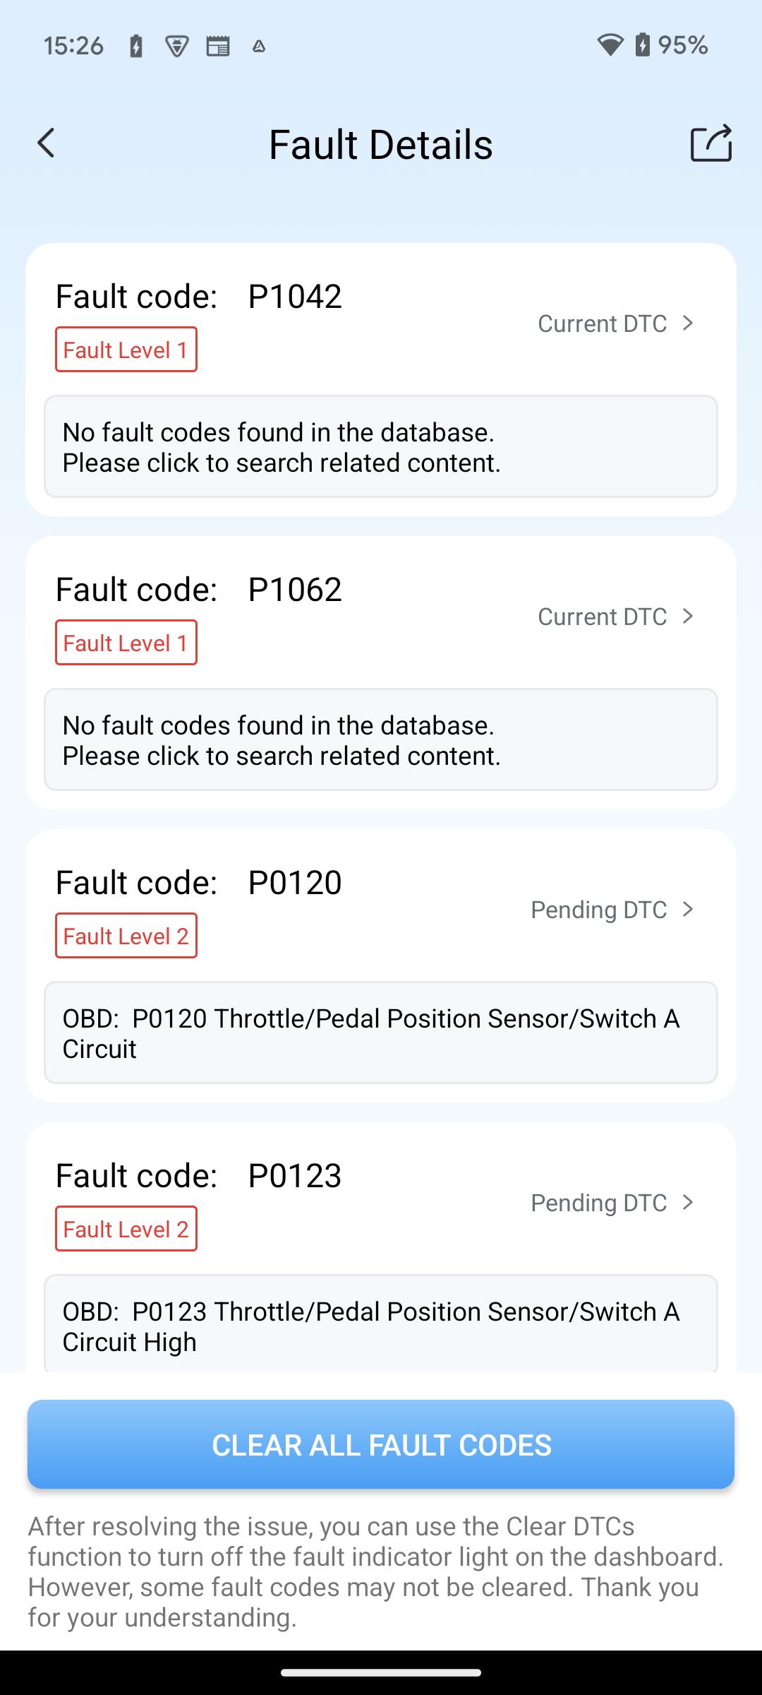
Task: Open the P0123 Circuit High description
Action: click(381, 1324)
